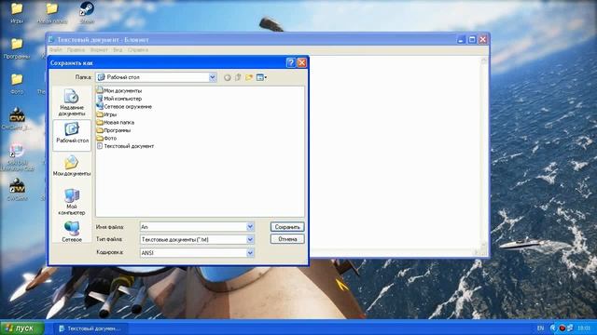Select the Игры folder in the file list
The height and width of the screenshot is (335, 597).
106,114
